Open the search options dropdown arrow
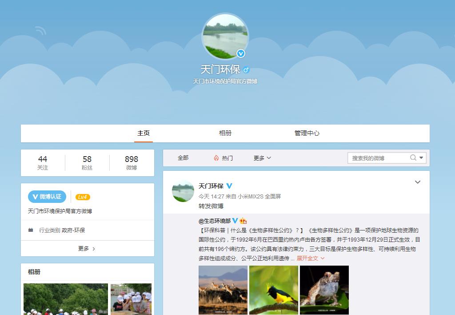 click(421, 157)
